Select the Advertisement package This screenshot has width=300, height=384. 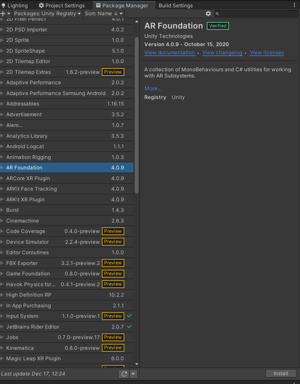tap(67, 114)
